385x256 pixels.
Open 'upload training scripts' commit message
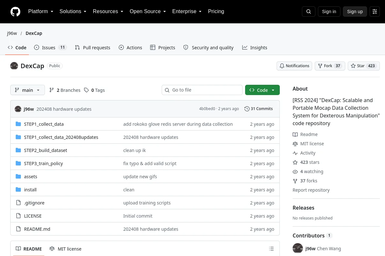click(x=147, y=203)
